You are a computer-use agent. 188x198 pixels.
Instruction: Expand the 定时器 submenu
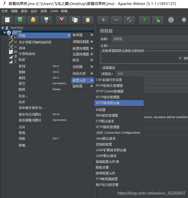[x=83, y=67]
